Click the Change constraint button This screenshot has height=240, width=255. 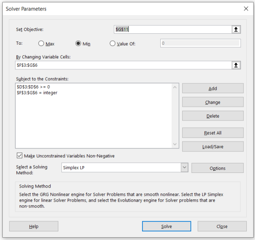213,102
